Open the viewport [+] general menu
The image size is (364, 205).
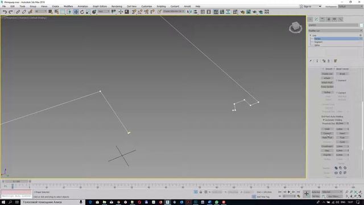2,18
